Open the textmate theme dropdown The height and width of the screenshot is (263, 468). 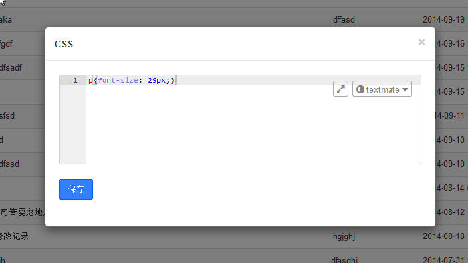pos(382,89)
